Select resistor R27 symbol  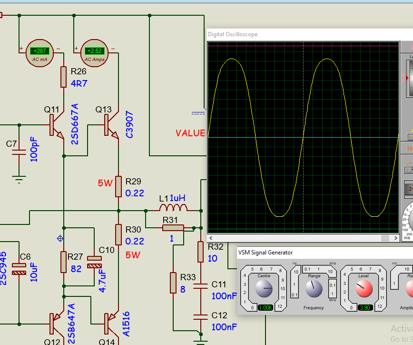coord(63,262)
